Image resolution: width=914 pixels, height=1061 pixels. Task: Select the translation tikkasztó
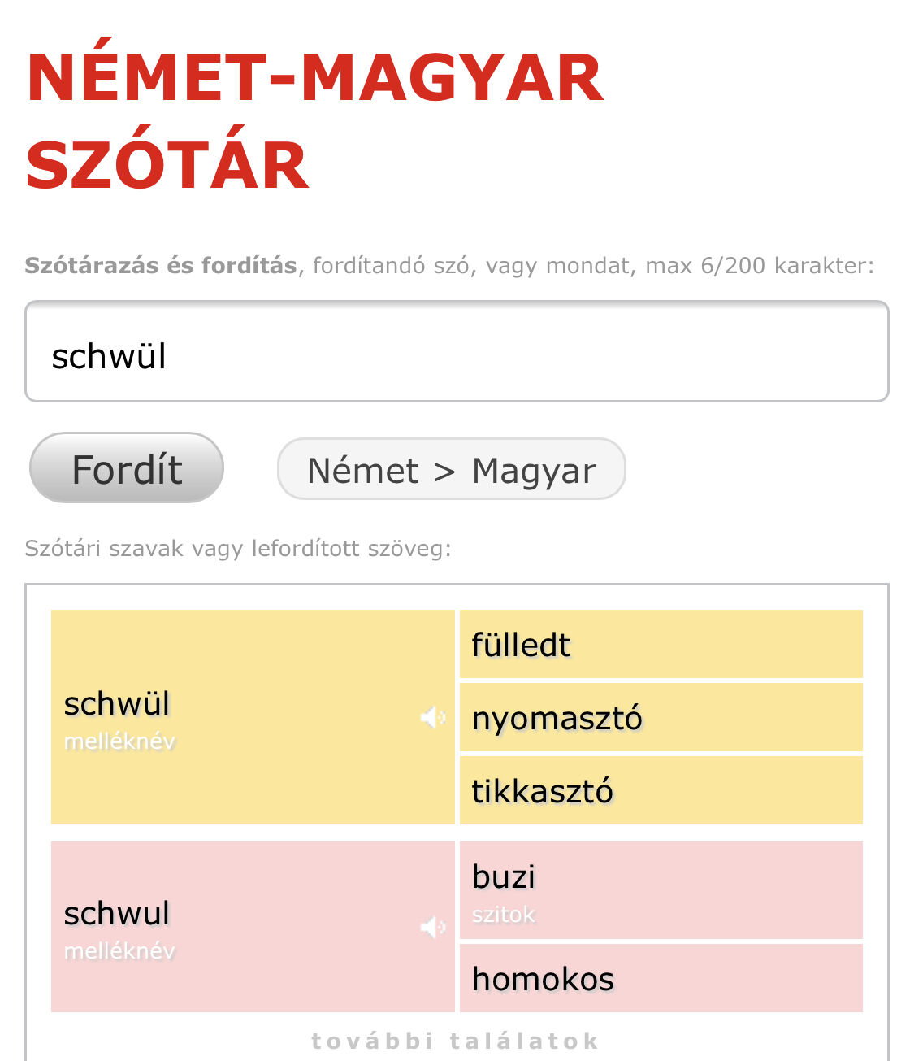tap(543, 791)
